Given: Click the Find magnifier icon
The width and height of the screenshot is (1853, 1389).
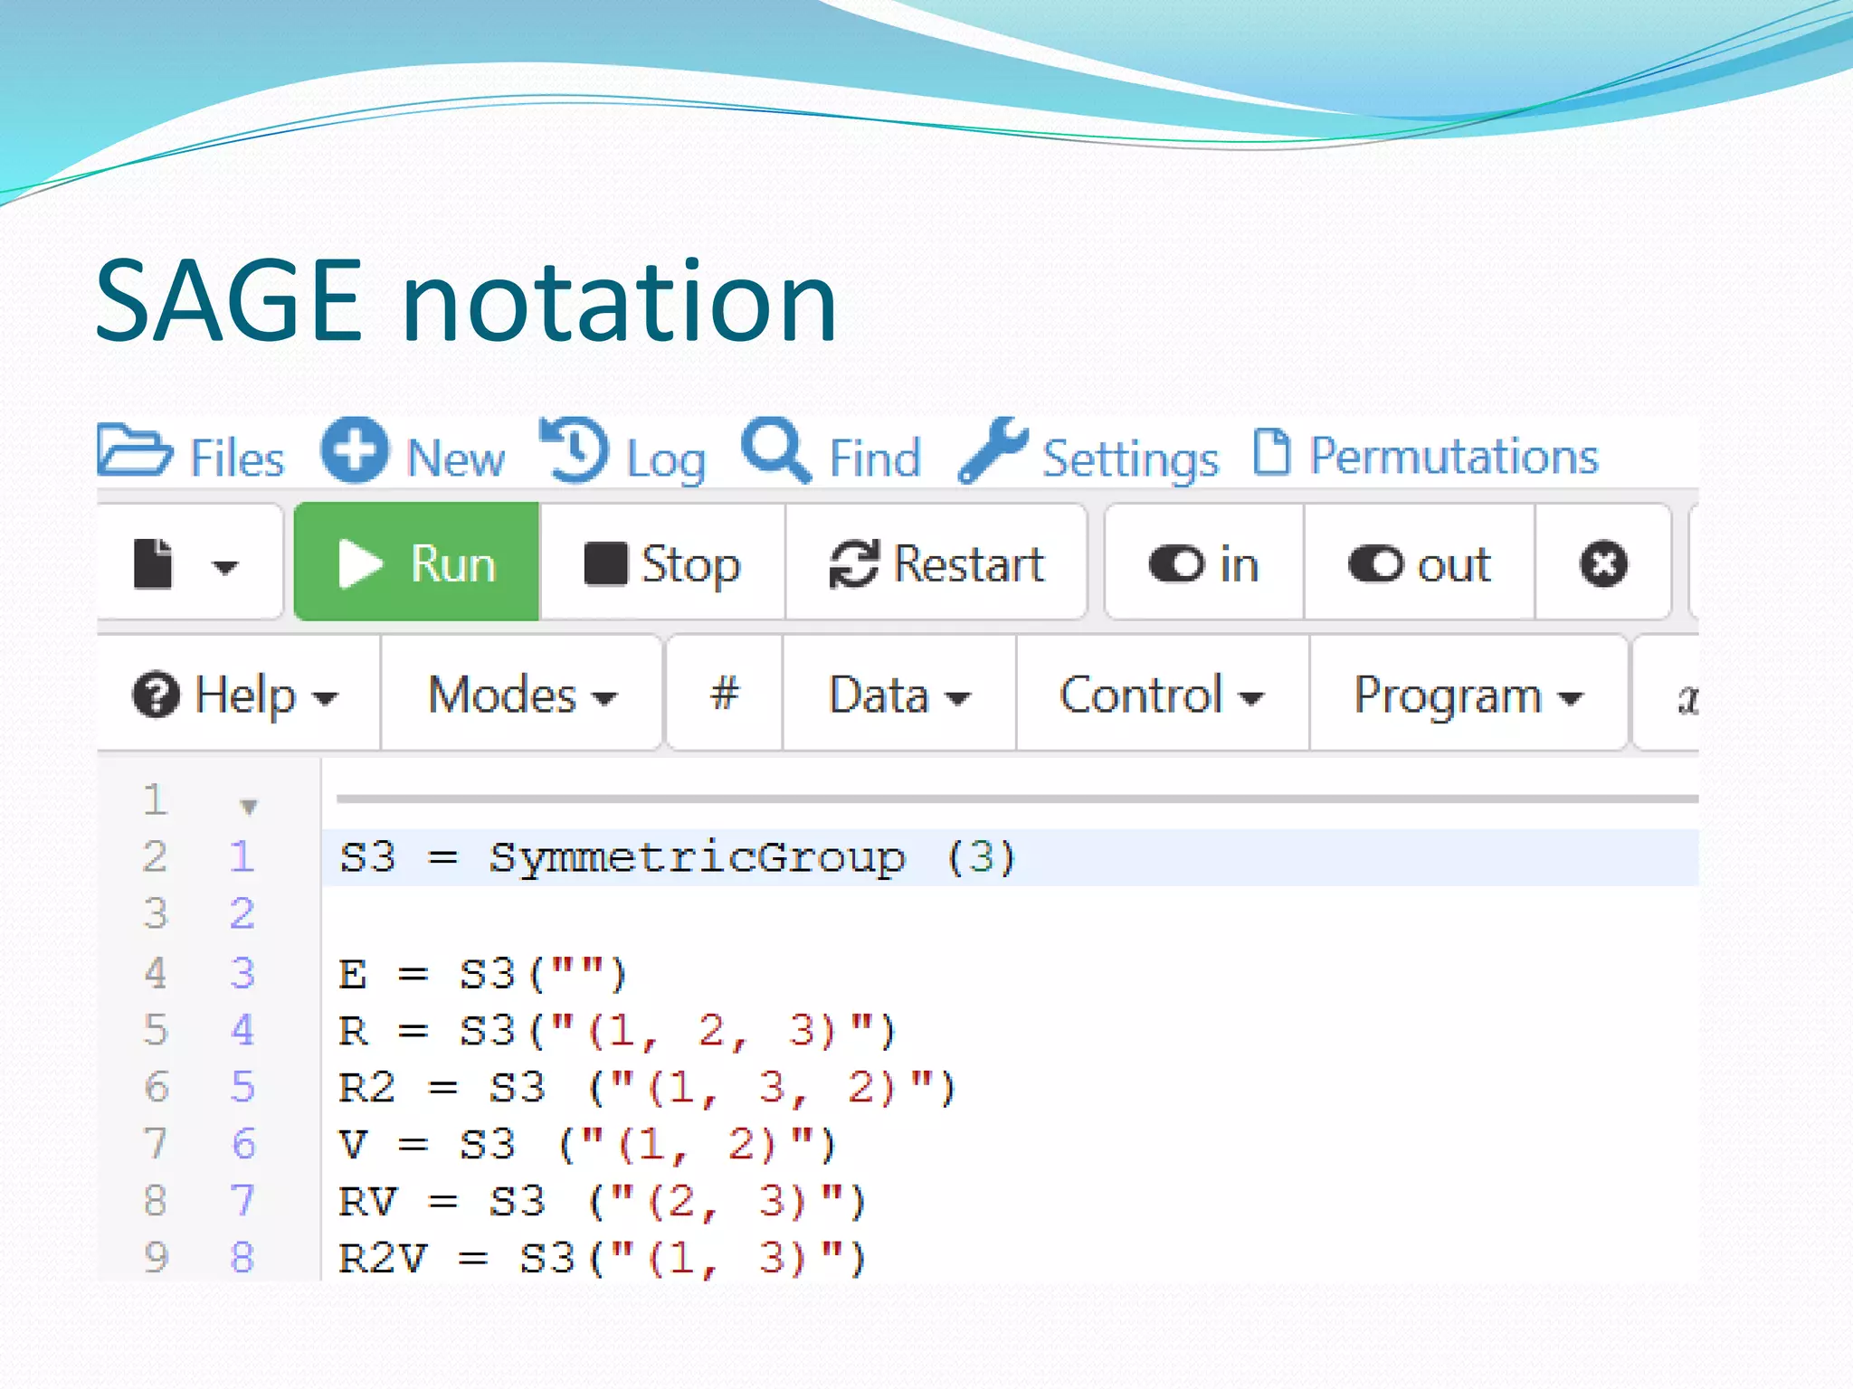Looking at the screenshot, I should pos(775,449).
